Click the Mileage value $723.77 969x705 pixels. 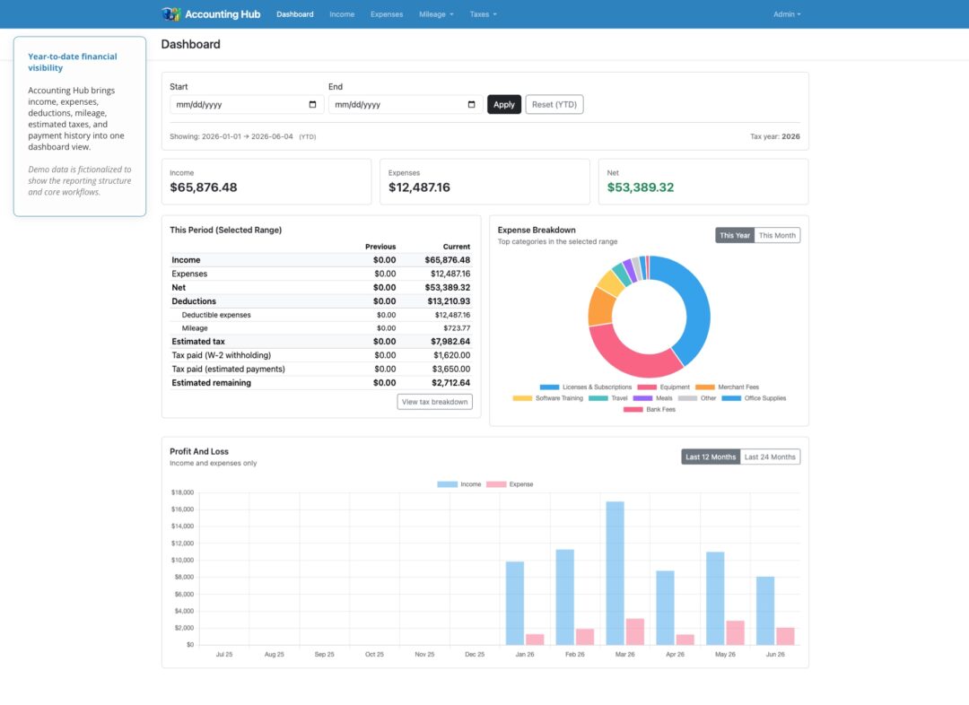click(x=457, y=328)
